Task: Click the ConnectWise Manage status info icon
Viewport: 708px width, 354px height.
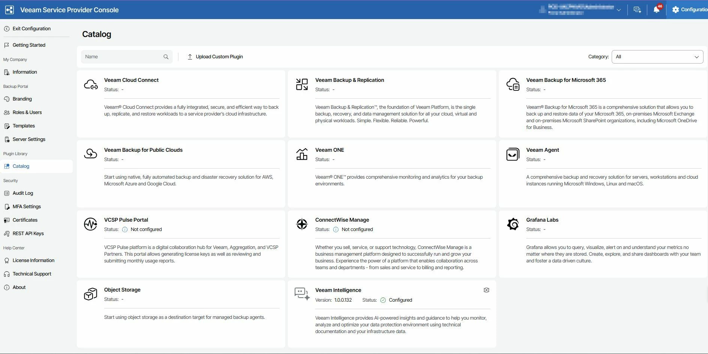Action: point(336,230)
